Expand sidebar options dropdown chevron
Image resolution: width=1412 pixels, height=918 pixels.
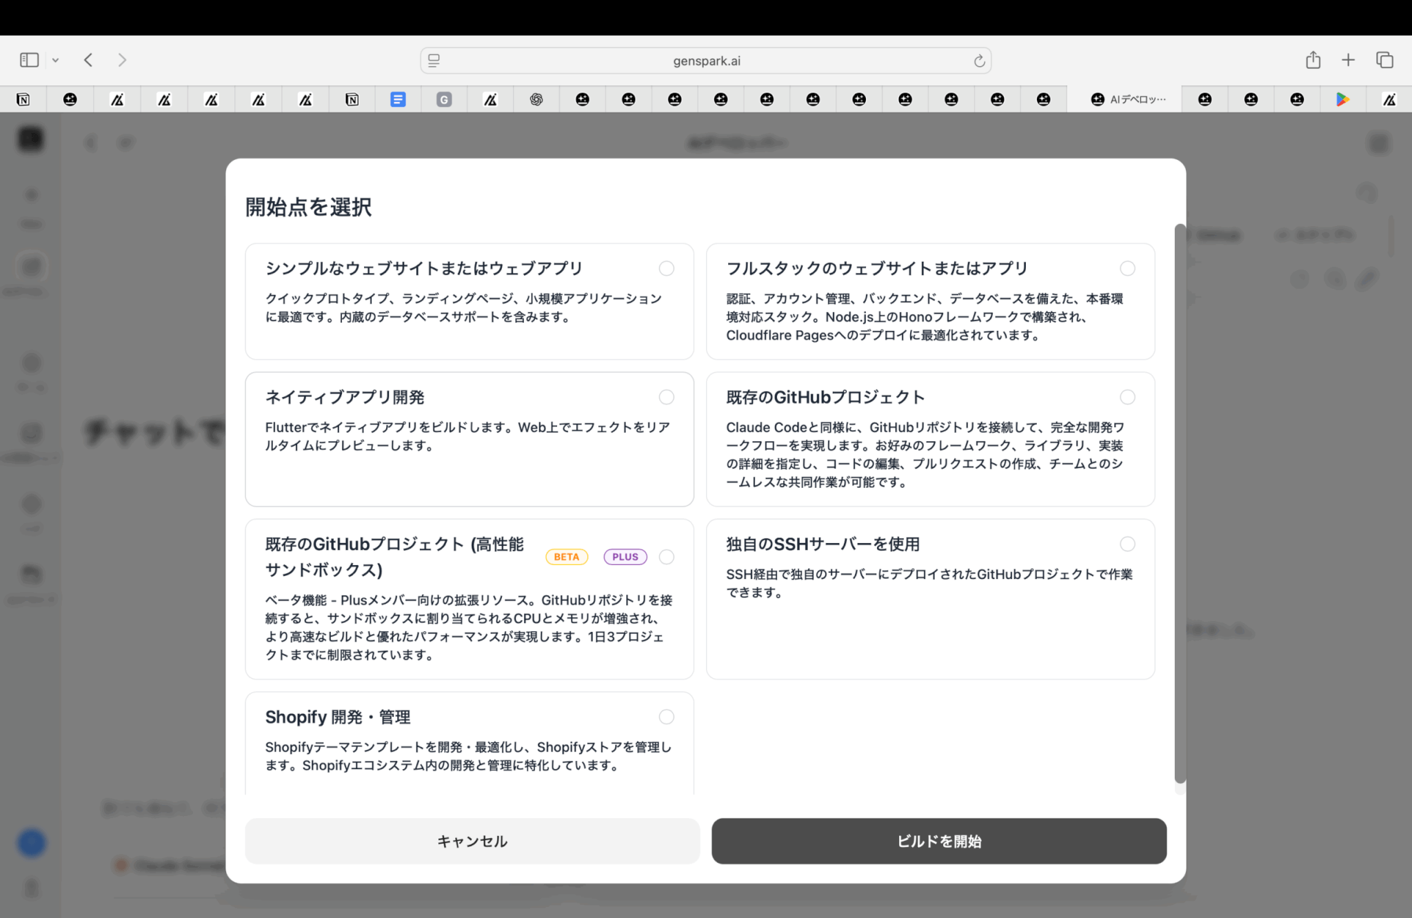tap(55, 61)
